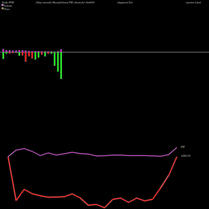The width and height of the screenshot is (209, 209).
Task: Click the longest red bar in the histogram
Action: click(x=25, y=57)
